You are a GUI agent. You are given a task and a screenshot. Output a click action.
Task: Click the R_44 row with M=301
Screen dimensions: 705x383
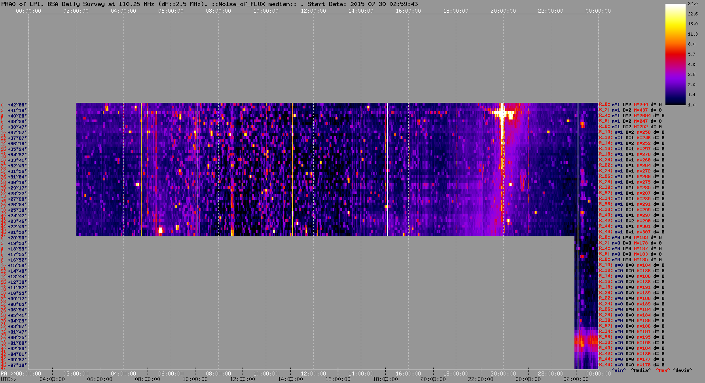coord(632,226)
